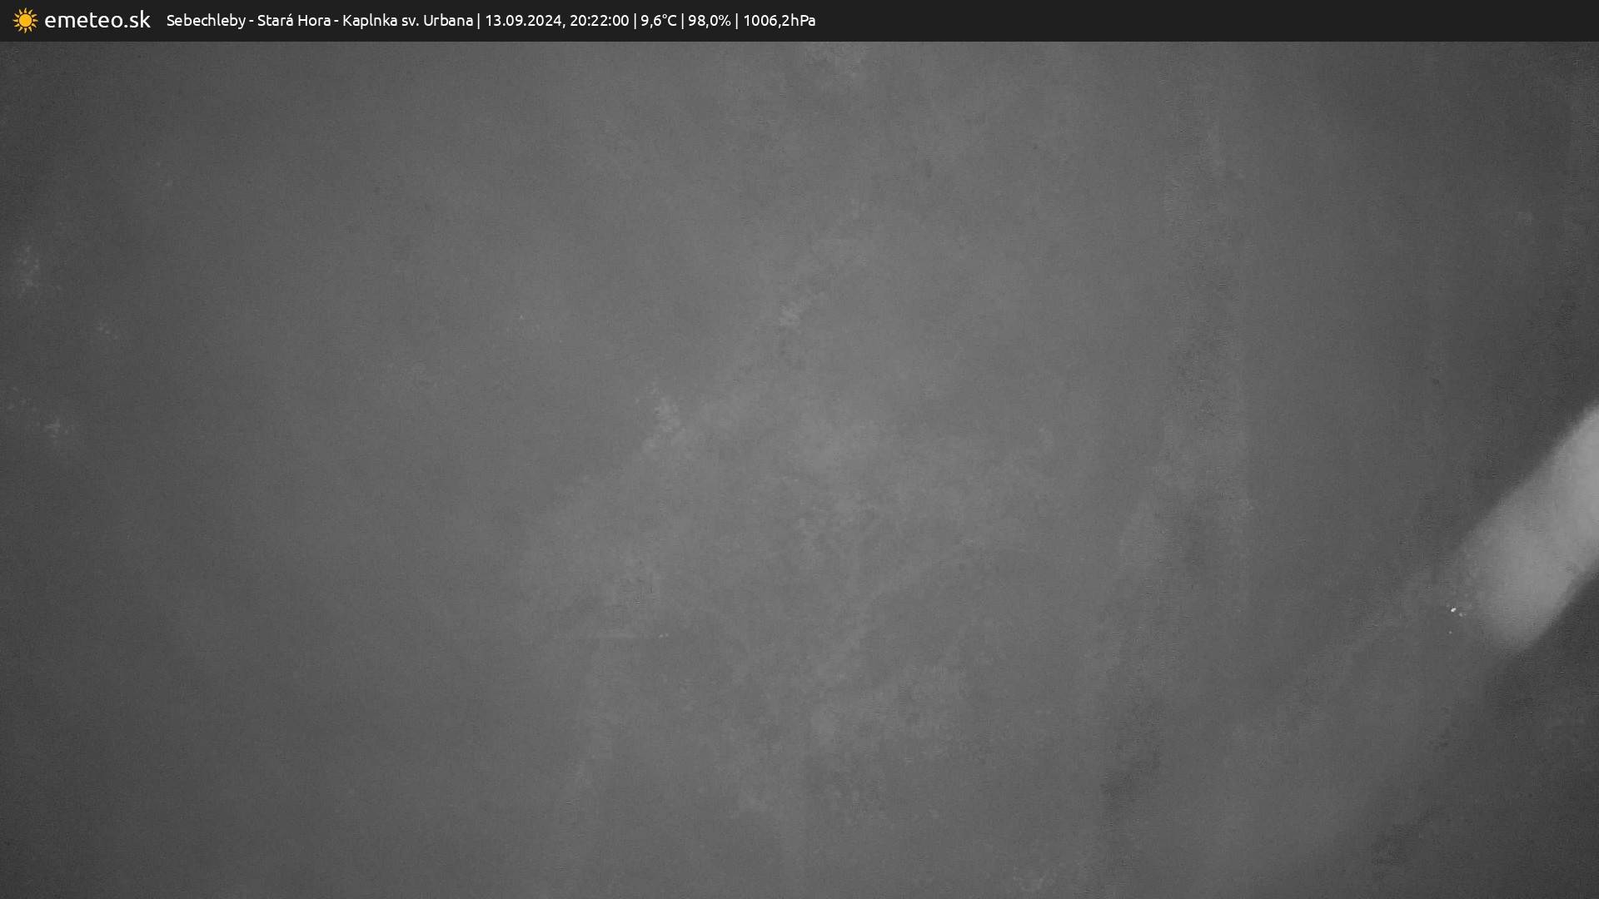
Task: Click the 1006,2hPa pressure reading
Action: click(x=779, y=20)
